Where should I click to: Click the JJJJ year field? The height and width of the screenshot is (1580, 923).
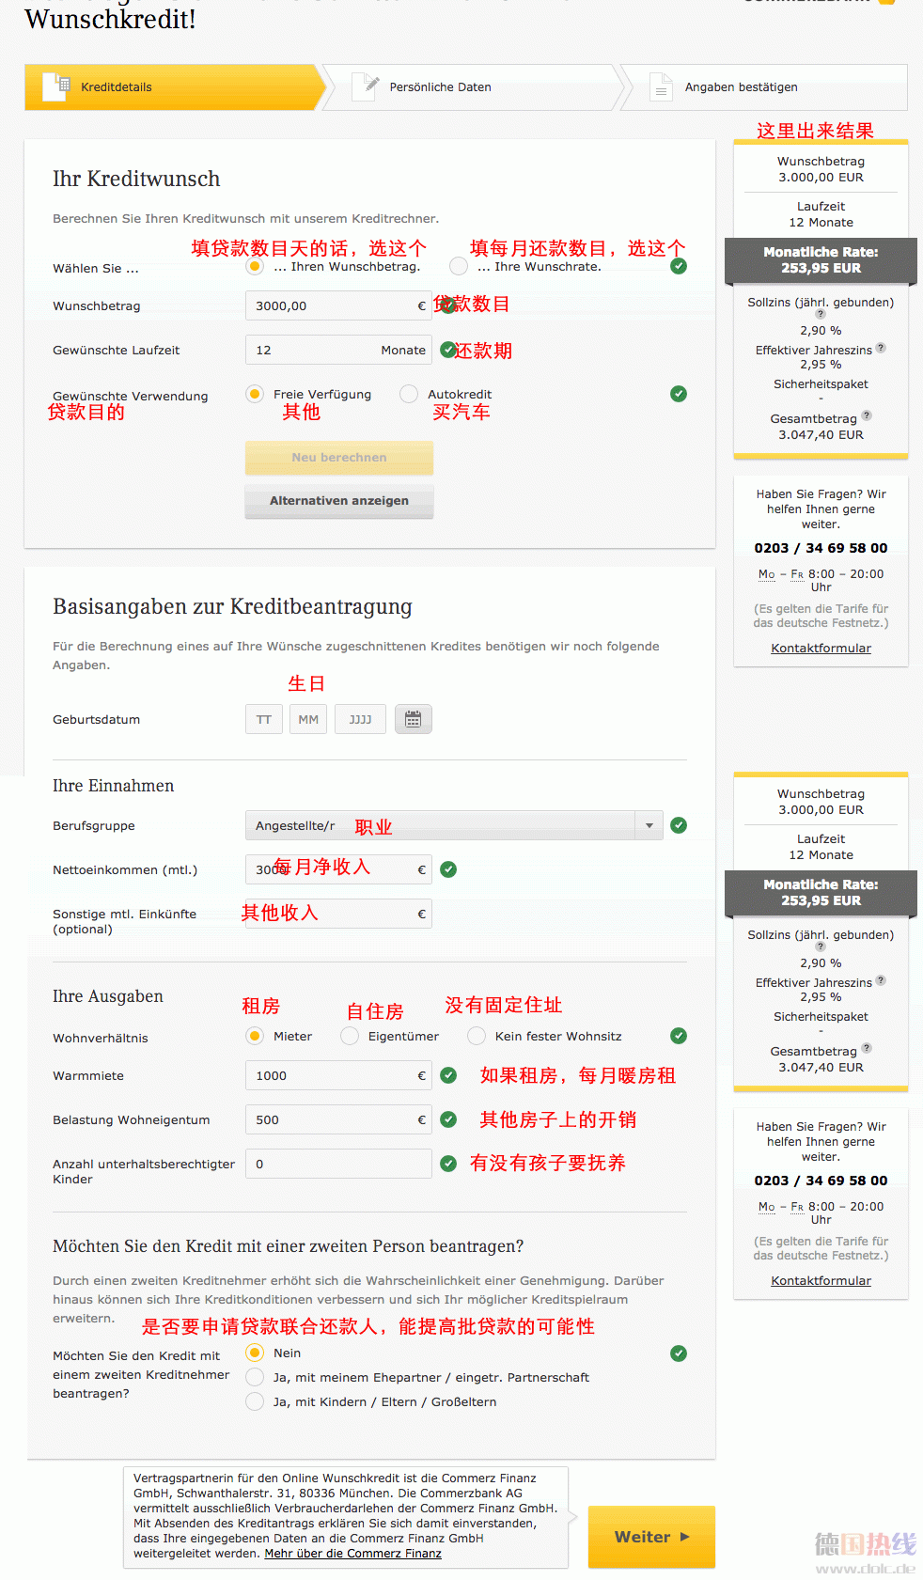pos(360,719)
